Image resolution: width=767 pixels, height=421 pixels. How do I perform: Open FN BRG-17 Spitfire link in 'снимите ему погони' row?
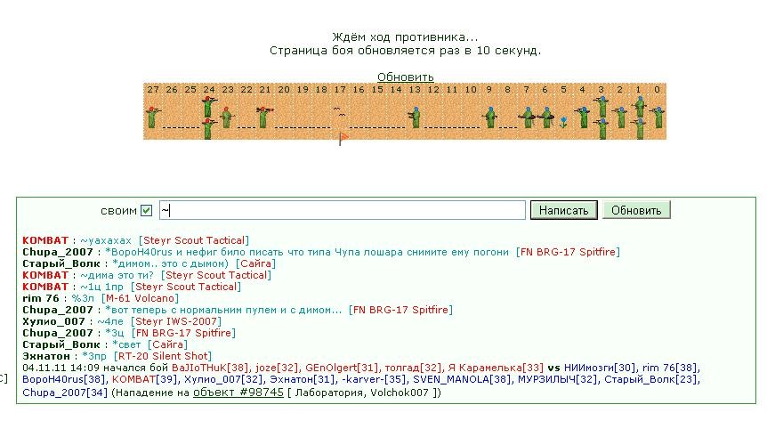click(x=568, y=252)
